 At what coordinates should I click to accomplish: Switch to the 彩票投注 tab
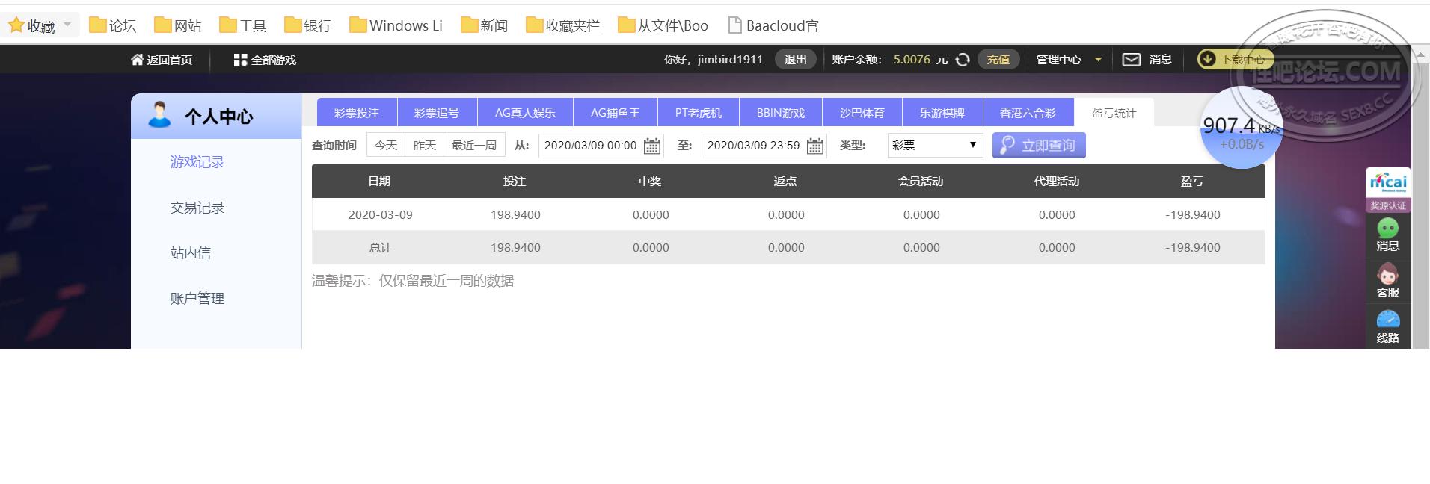tap(357, 113)
